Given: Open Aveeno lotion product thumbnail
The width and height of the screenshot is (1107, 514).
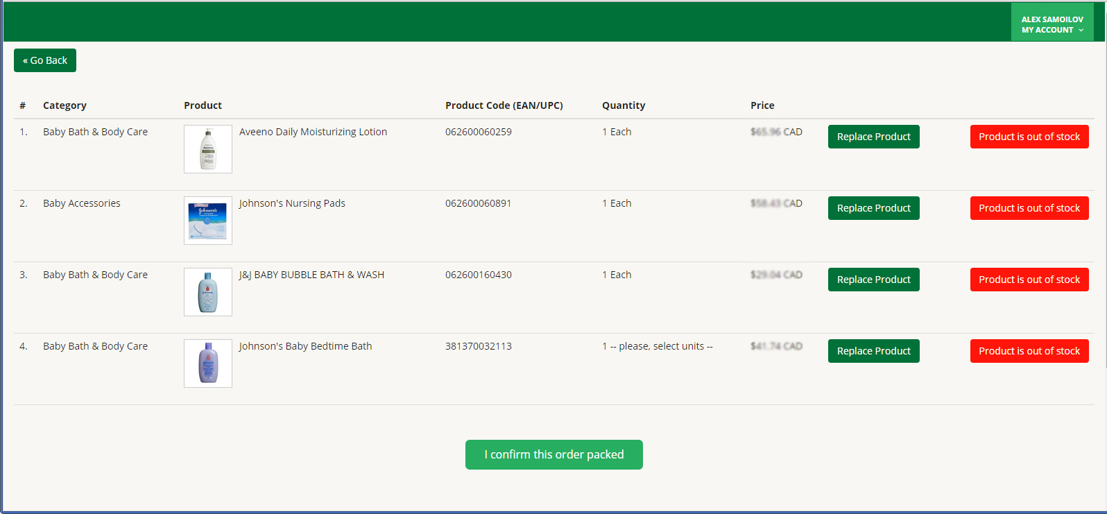Looking at the screenshot, I should pyautogui.click(x=208, y=149).
